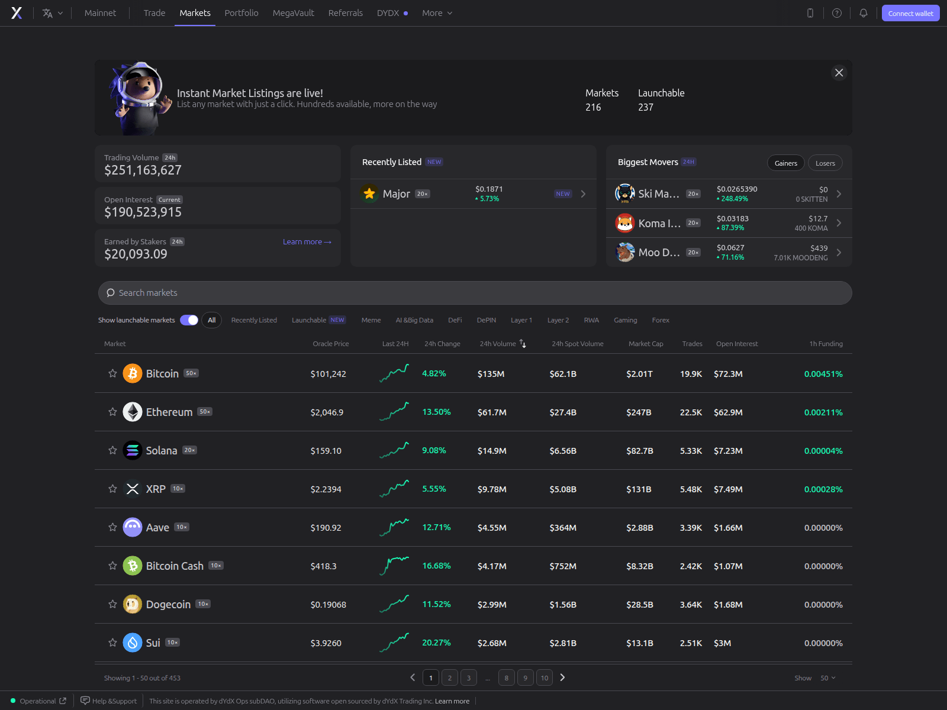Screen dimensions: 947x710
Task: Open the Major market chevron
Action: coord(583,194)
